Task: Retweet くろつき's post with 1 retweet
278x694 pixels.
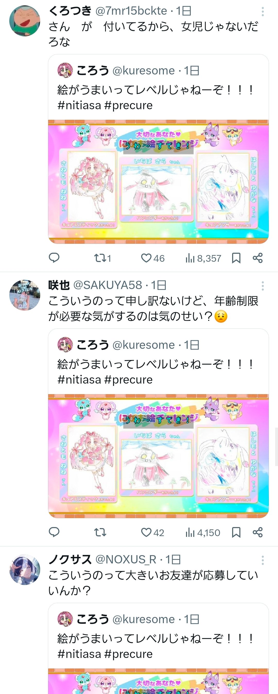Action: 102,258
